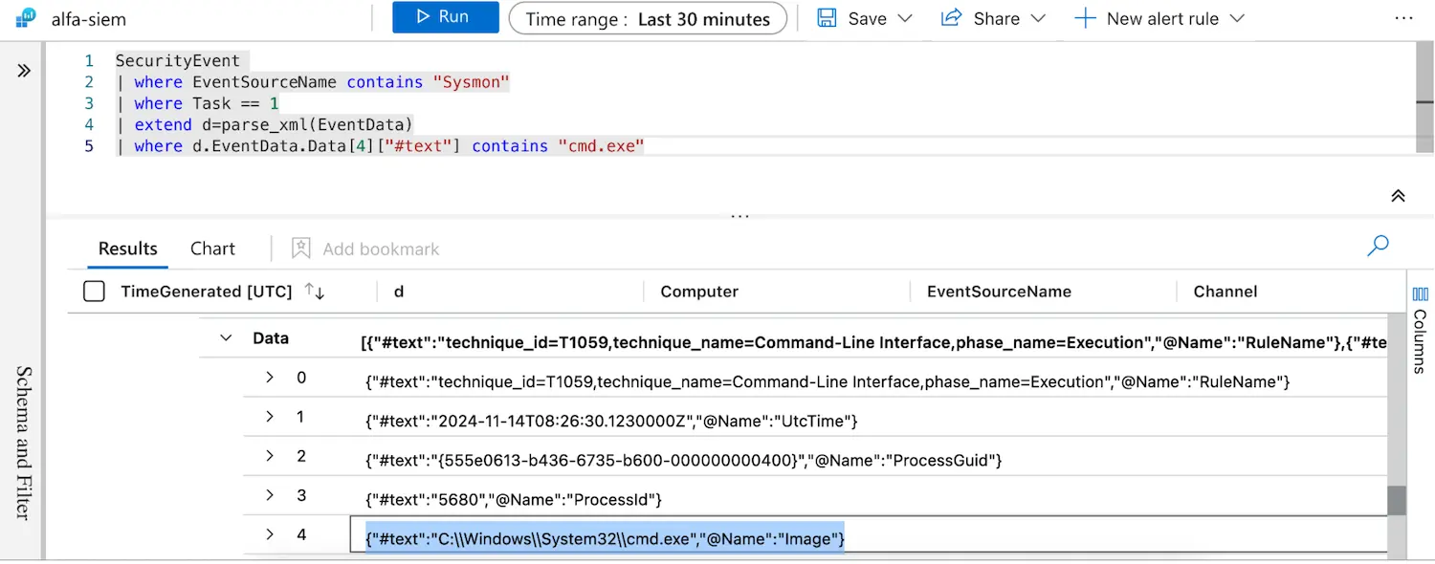Click the cmd.exe filter query line
The width and height of the screenshot is (1435, 564).
click(x=380, y=145)
